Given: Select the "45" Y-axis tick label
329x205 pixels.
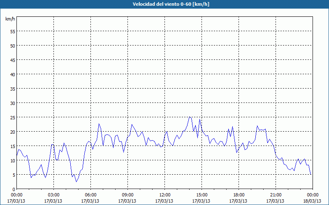Looking at the screenshot, I should click(x=13, y=60).
